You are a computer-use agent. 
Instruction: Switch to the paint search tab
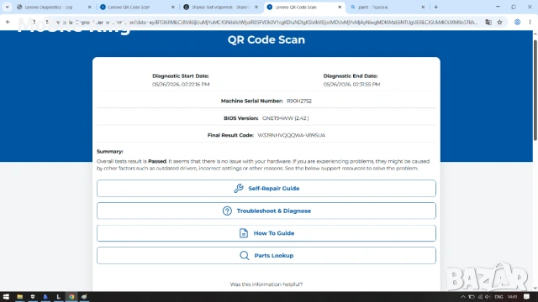[388, 7]
